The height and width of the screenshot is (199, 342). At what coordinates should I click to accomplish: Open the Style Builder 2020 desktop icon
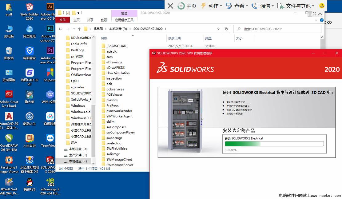(x=30, y=12)
